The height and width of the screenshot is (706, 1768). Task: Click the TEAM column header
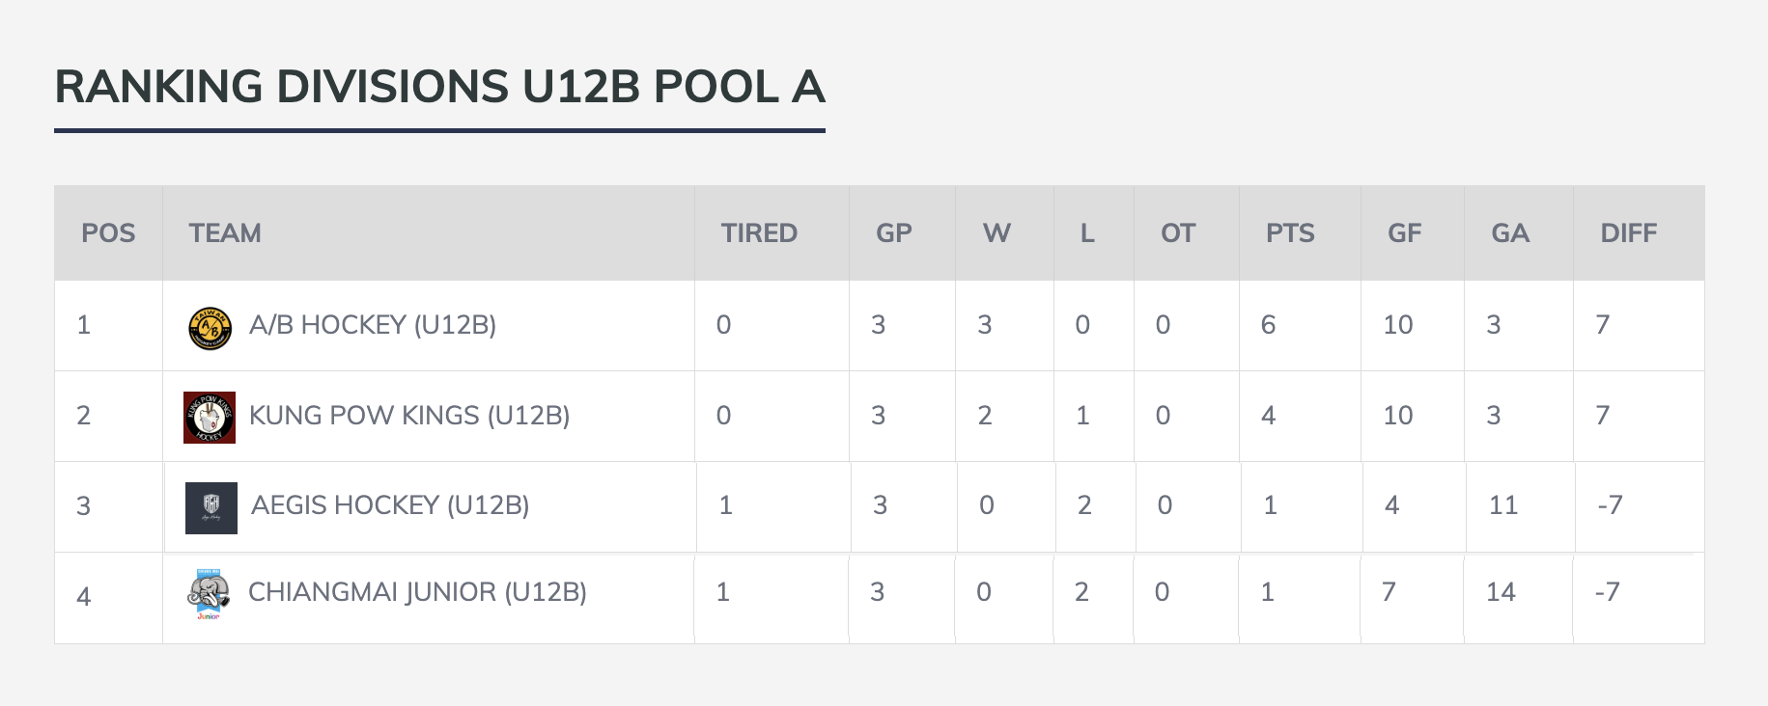[225, 233]
